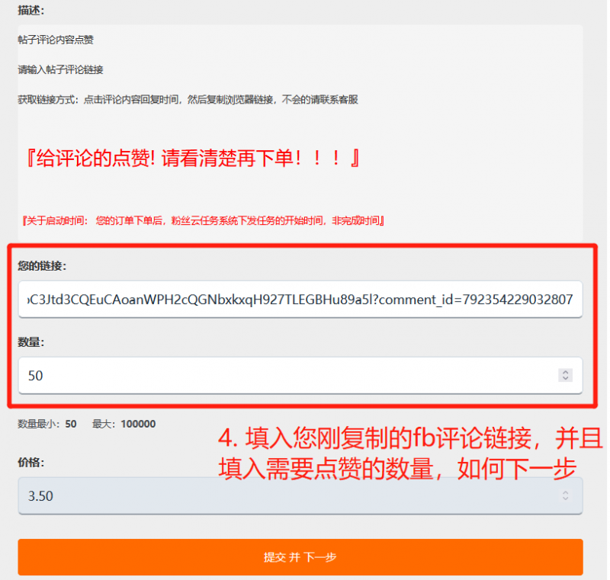610x580 pixels.
Task: Click the 描述: label at the top
Action: click(31, 11)
